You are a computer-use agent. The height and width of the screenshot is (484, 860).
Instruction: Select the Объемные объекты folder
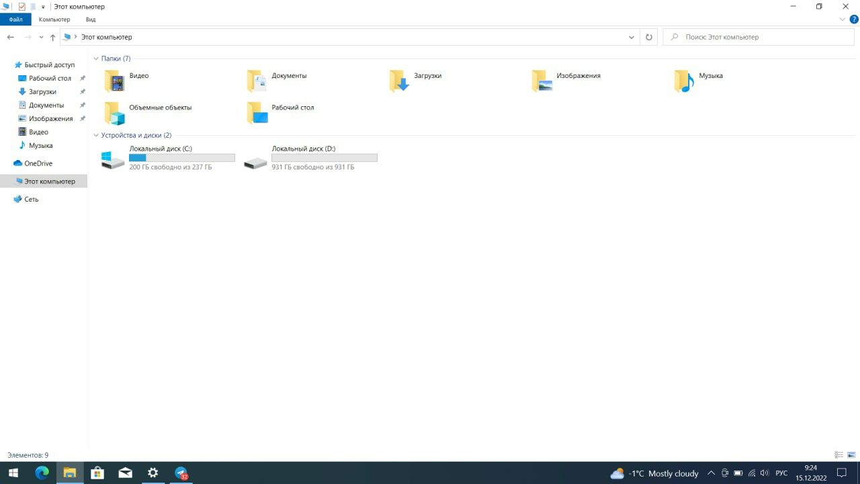[x=148, y=113]
